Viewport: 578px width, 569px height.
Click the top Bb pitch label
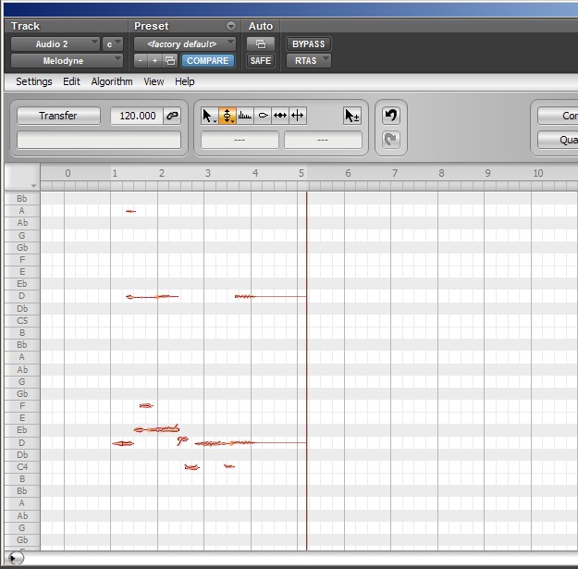pyautogui.click(x=22, y=199)
